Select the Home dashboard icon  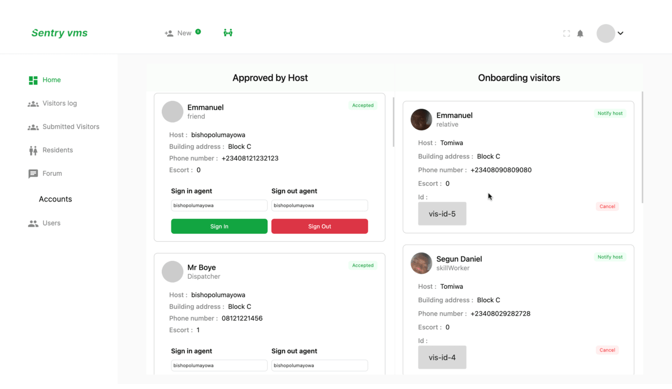point(33,80)
